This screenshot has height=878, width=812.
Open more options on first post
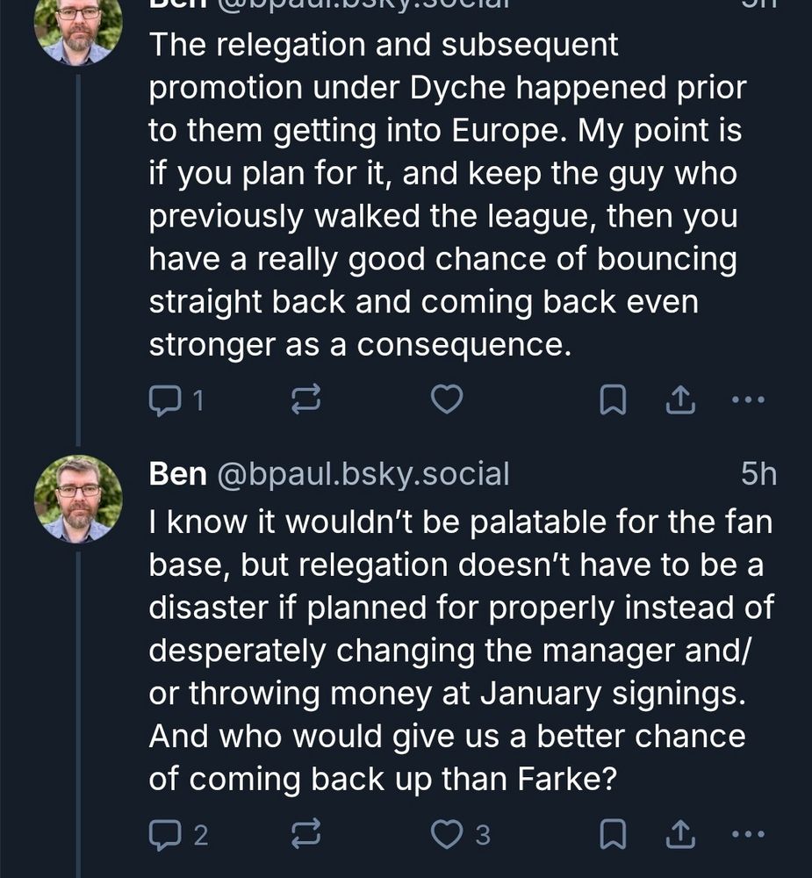[748, 401]
